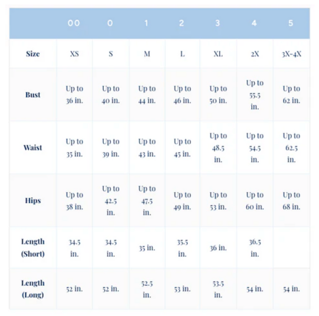
Task: Click the 00 column header
Action: pos(74,23)
